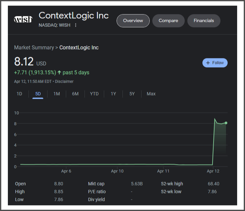
Task: Click the +7.71 (1,913.15%) change text
Action: pyautogui.click(x=35, y=73)
